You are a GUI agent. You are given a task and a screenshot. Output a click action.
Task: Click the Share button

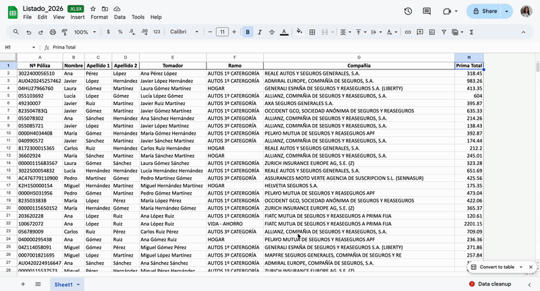click(x=485, y=11)
